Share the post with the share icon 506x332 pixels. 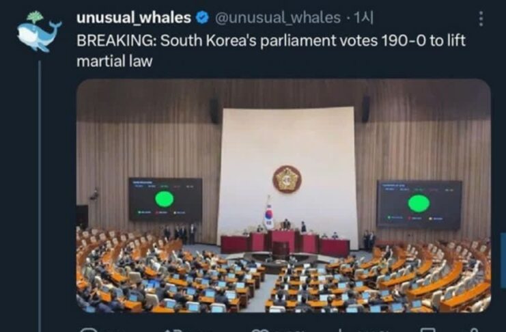coord(475,330)
